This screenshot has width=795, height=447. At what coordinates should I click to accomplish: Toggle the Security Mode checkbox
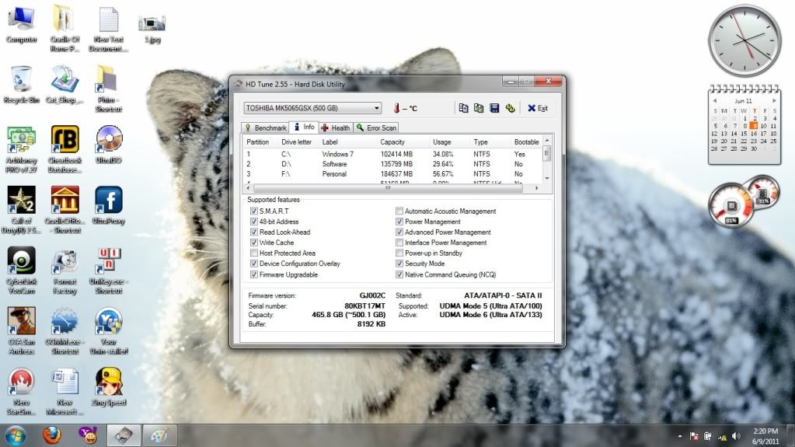tap(399, 264)
